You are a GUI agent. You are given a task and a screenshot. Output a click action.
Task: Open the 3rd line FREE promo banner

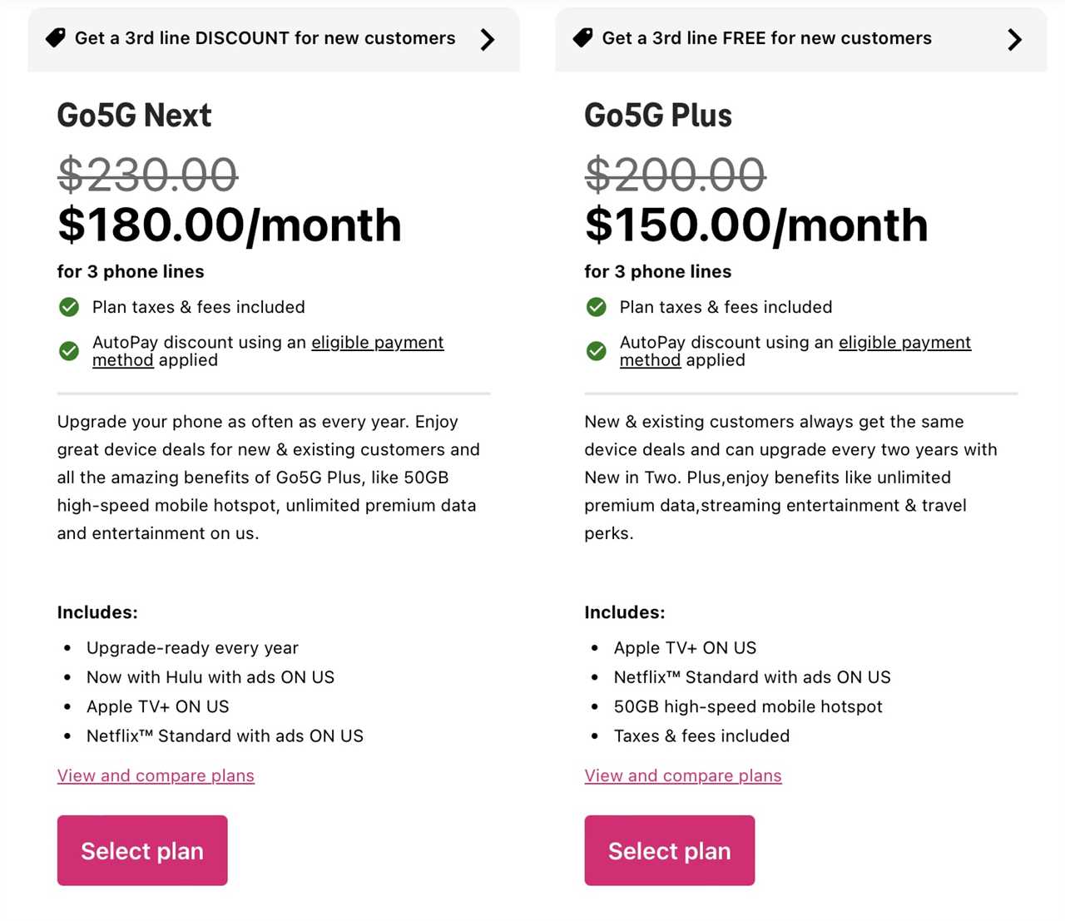click(766, 38)
